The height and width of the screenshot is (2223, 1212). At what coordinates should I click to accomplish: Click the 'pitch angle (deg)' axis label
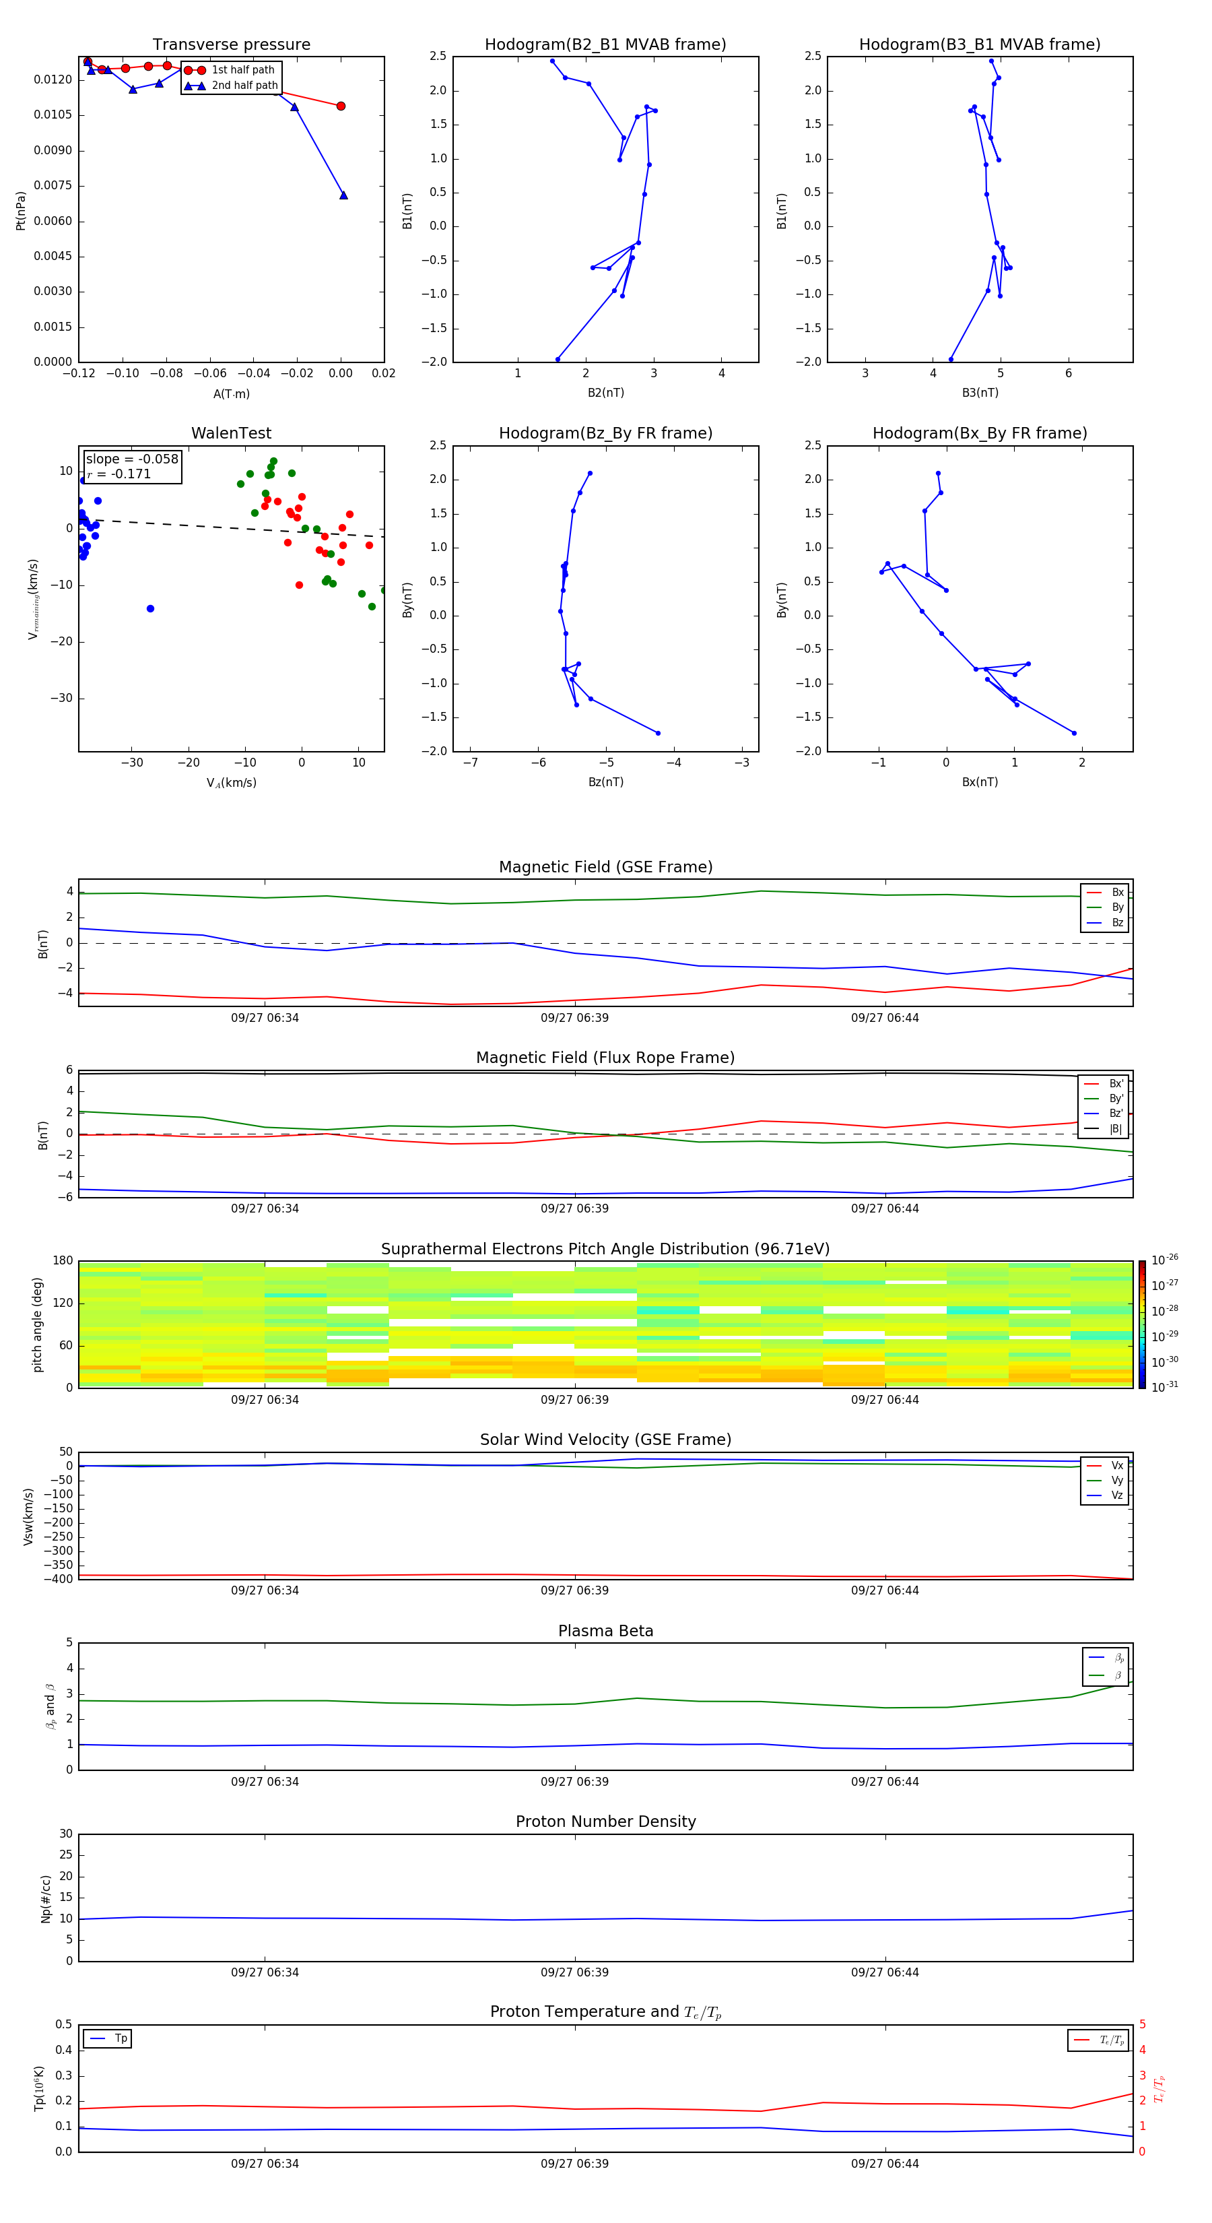click(x=37, y=1324)
